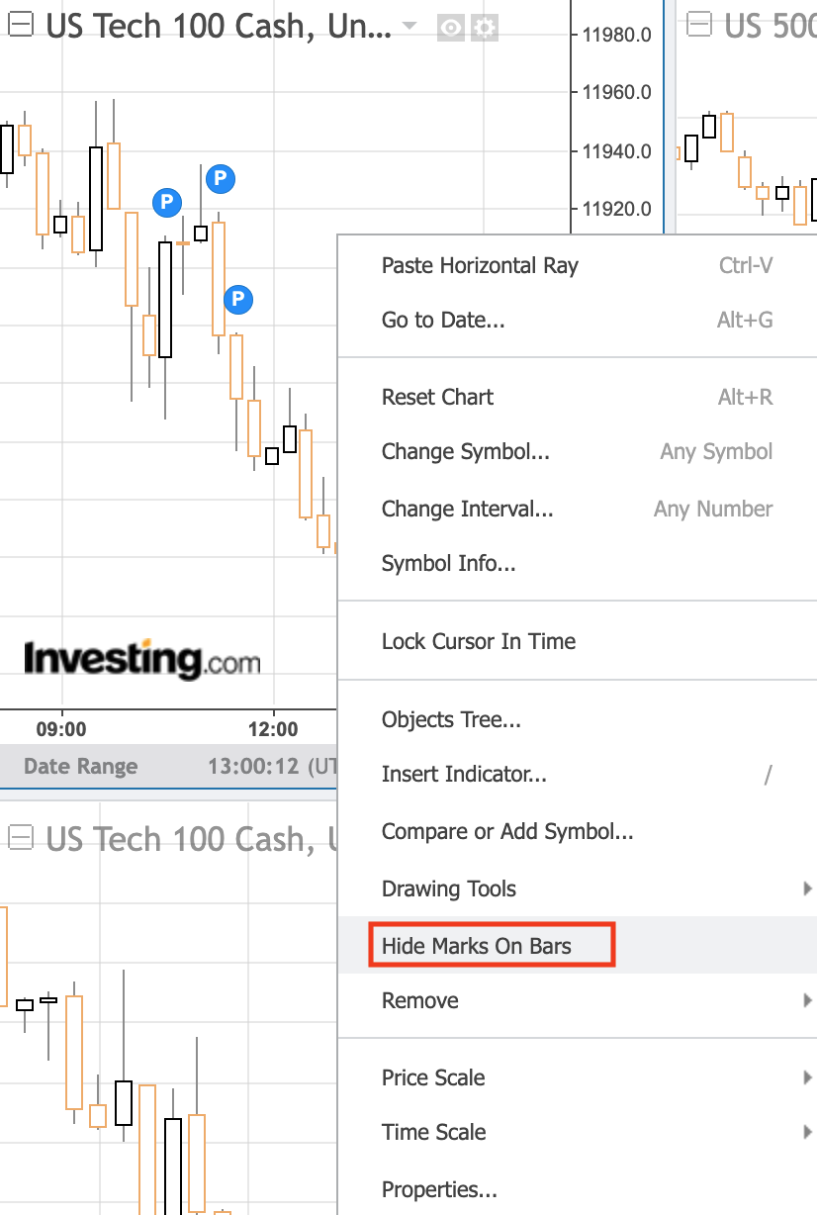Expand the Price Scale submenu

433,1077
